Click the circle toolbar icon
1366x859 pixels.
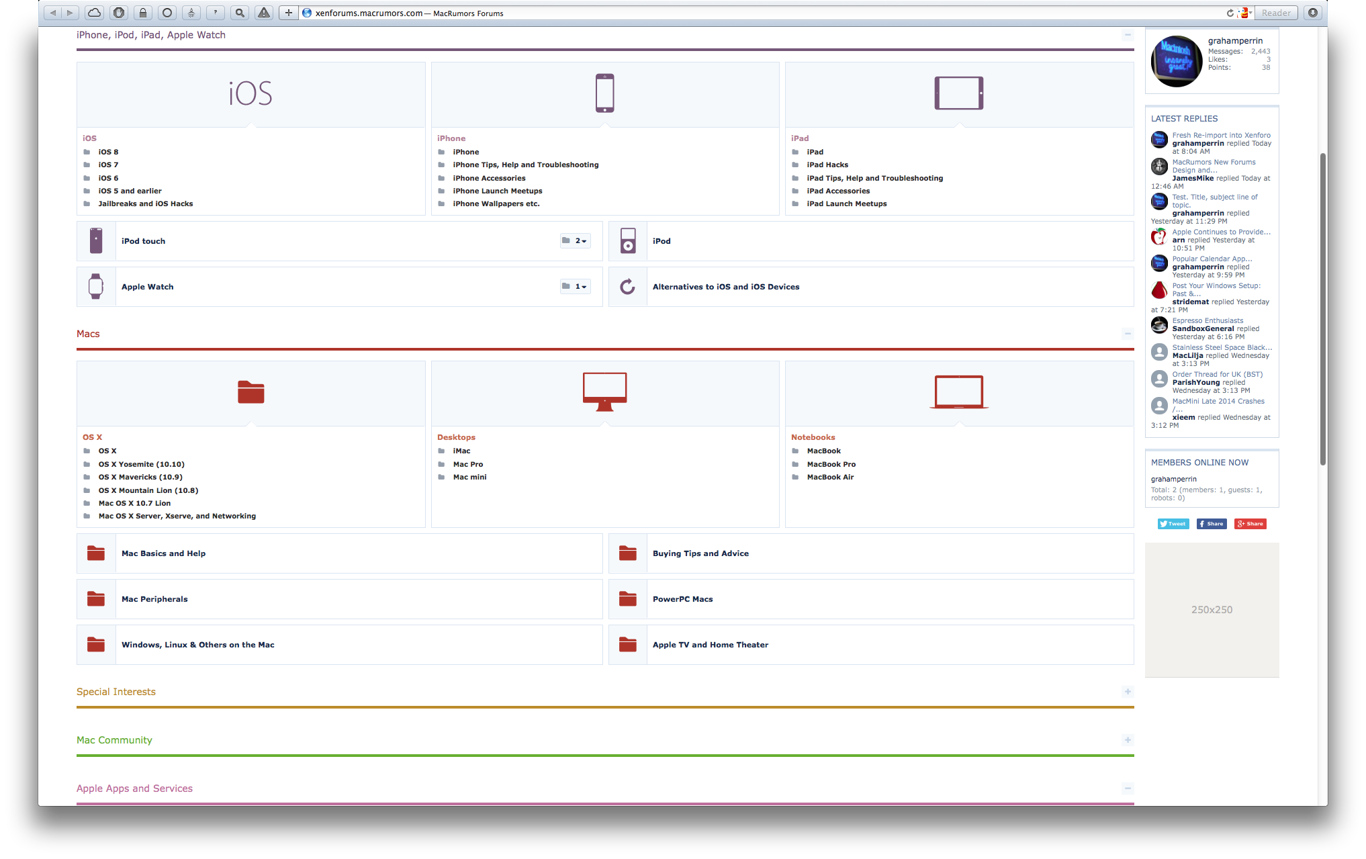pos(167,13)
